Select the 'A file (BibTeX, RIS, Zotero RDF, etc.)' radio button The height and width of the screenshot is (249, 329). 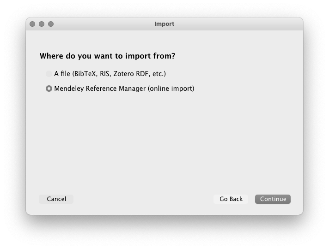(x=49, y=74)
